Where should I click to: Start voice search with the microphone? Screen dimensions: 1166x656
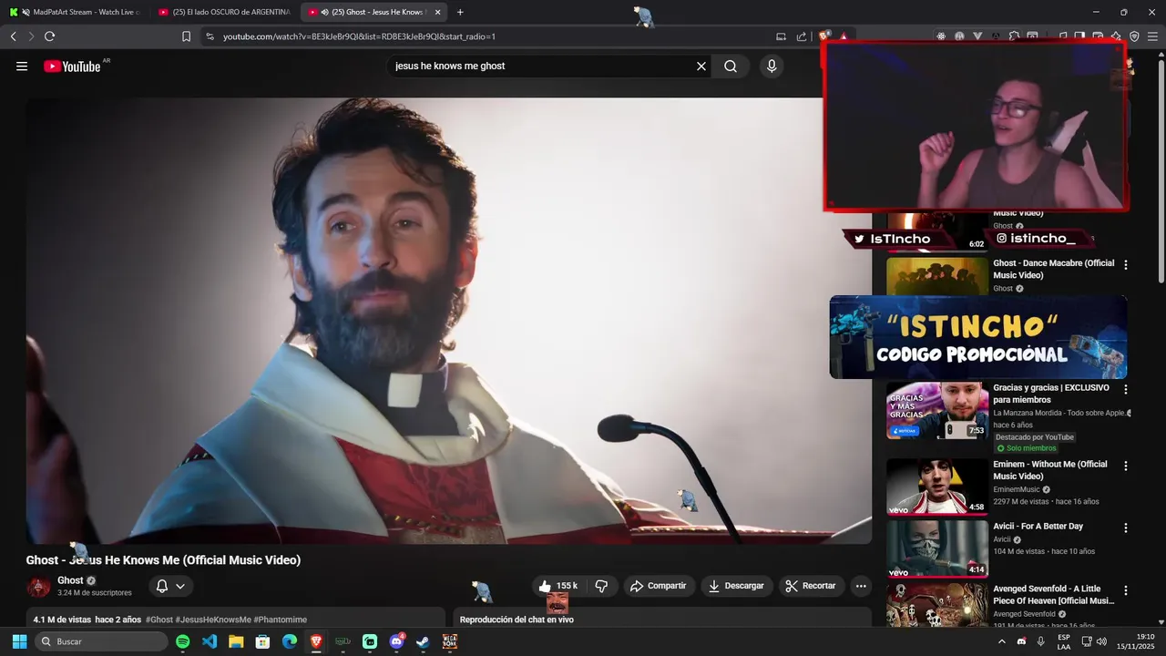pyautogui.click(x=772, y=66)
